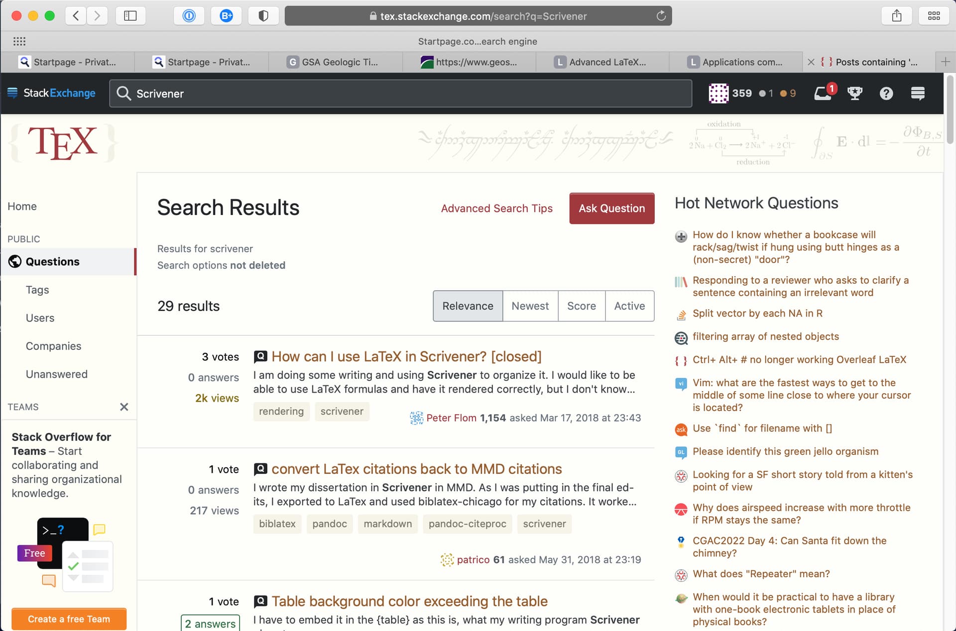956x631 pixels.
Task: Open favorites grid icon in bookmarks bar
Action: pos(19,41)
